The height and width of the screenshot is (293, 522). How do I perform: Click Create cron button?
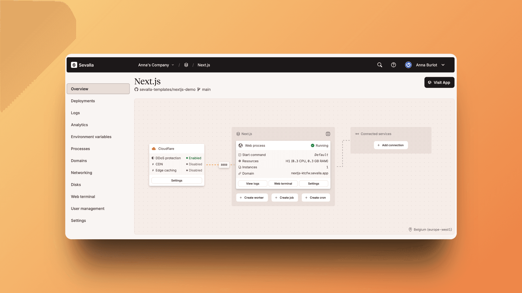coord(316,198)
